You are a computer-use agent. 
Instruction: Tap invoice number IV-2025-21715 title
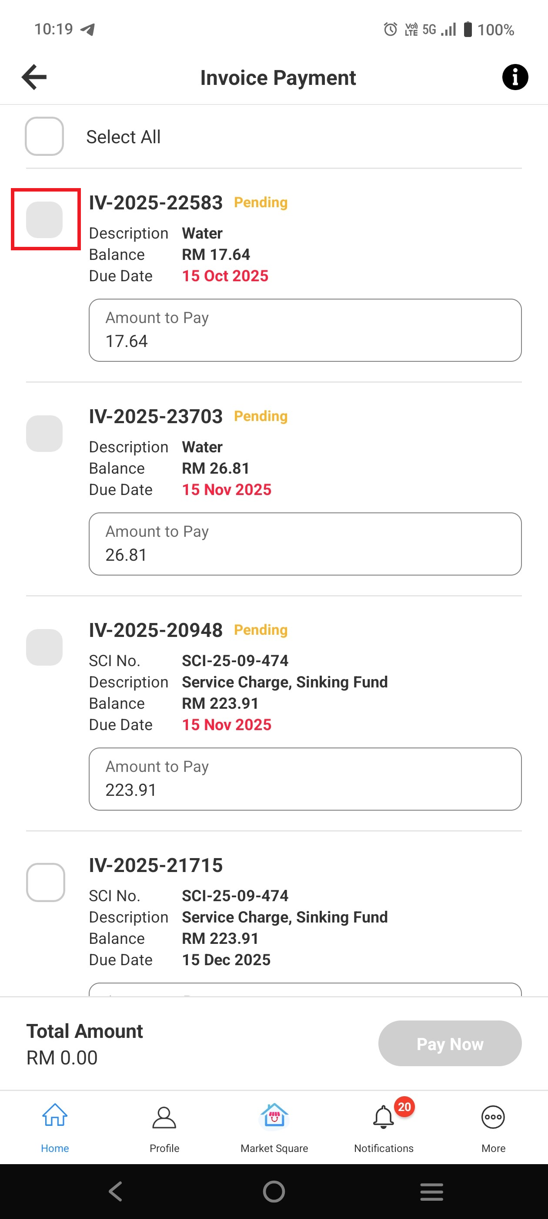pyautogui.click(x=156, y=865)
